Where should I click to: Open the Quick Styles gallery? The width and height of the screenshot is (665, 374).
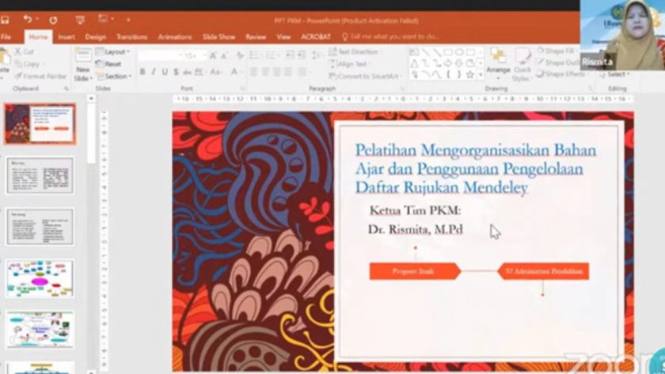(521, 65)
